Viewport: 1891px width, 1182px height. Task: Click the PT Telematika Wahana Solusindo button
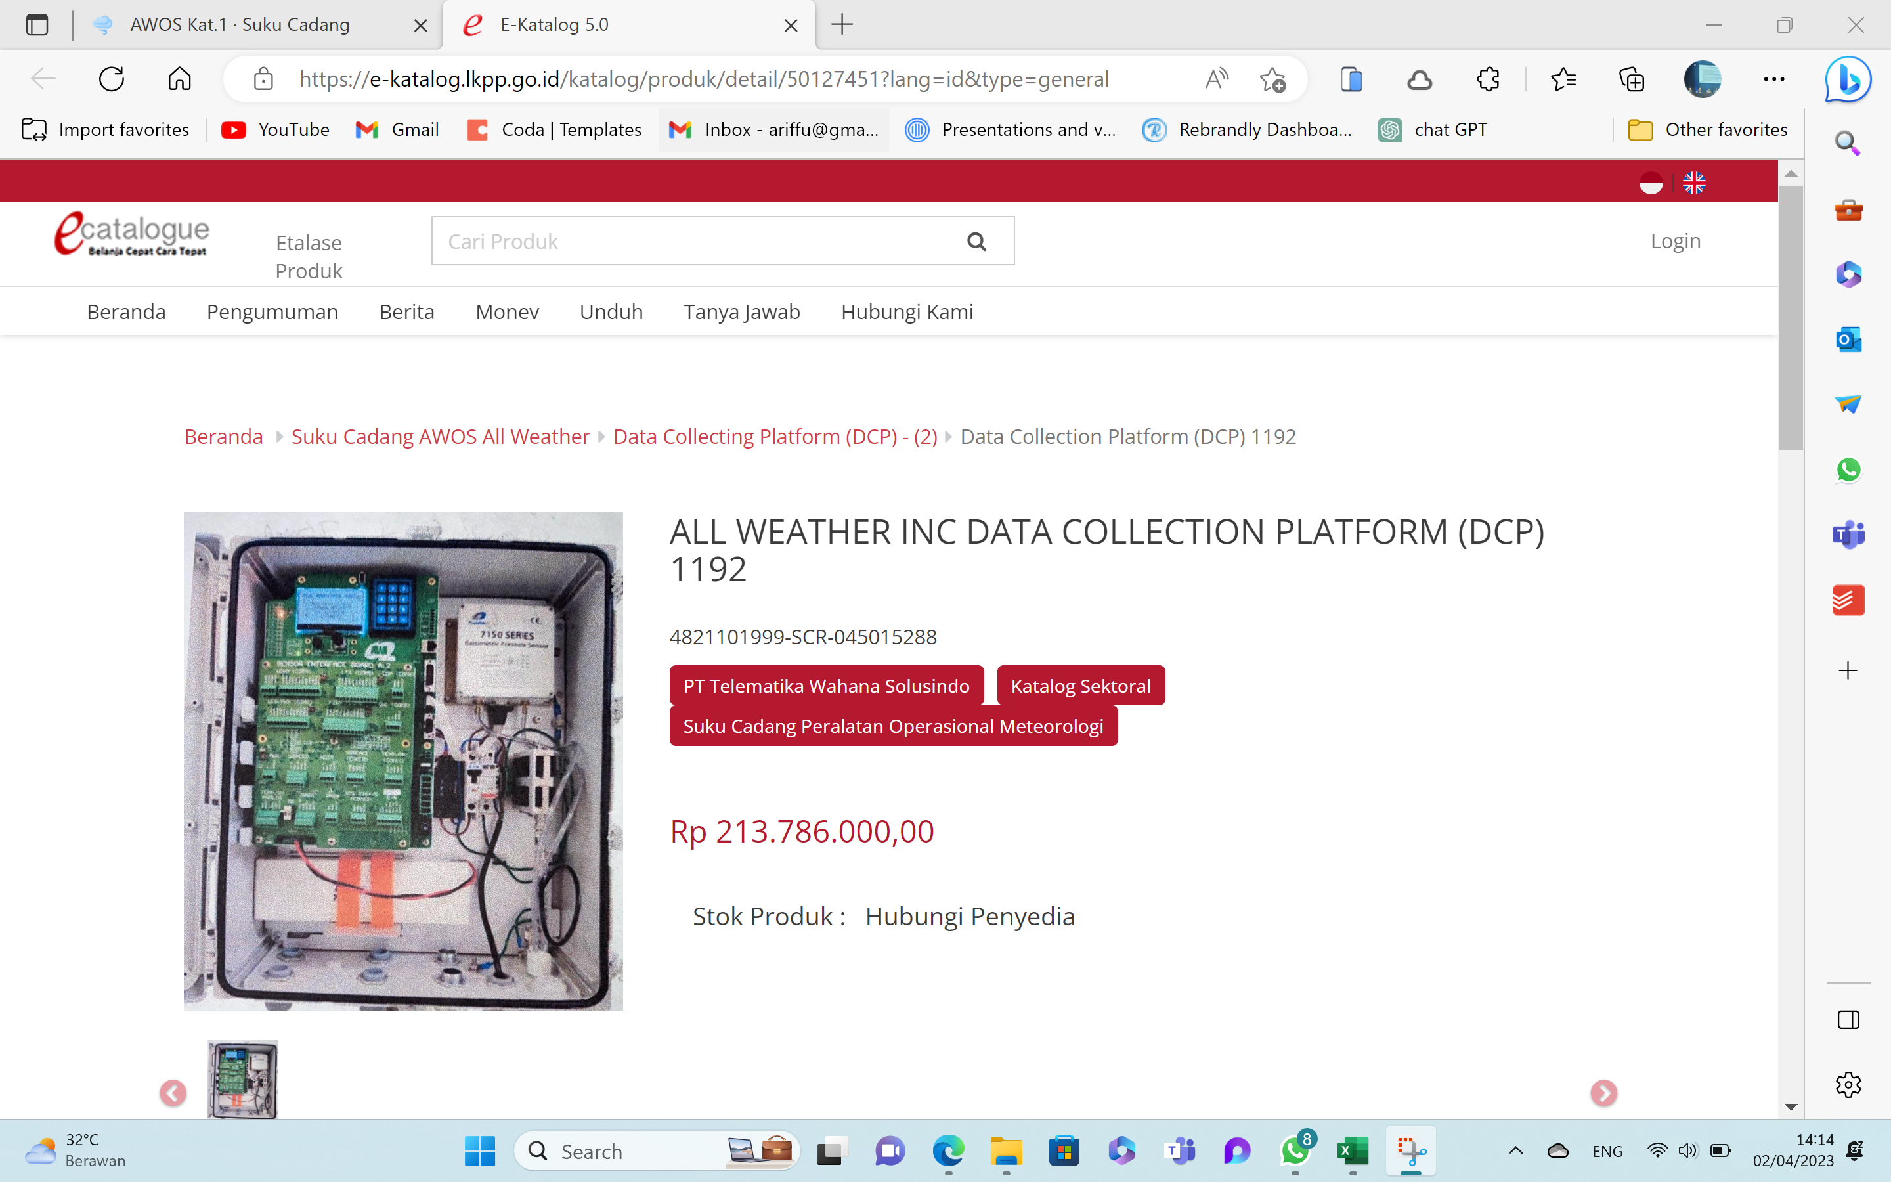coord(826,686)
